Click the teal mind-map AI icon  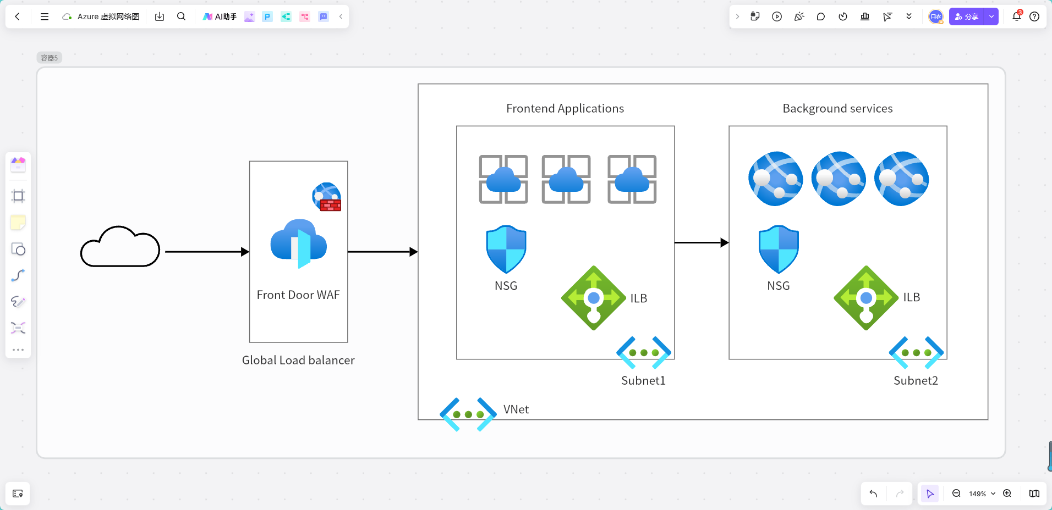tap(286, 16)
